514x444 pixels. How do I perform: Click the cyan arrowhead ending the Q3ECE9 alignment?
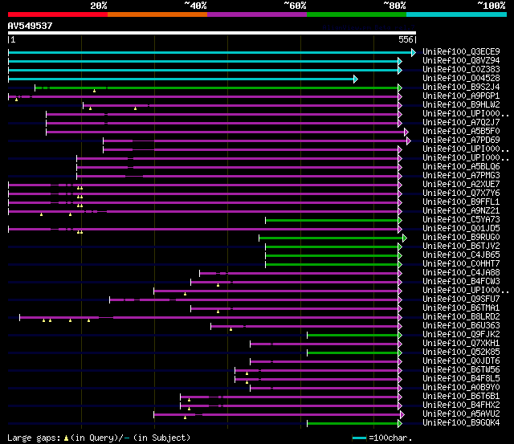click(x=414, y=52)
